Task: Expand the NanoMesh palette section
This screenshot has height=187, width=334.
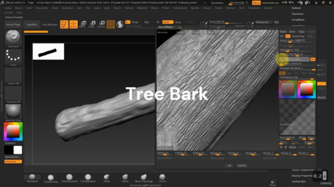Action: (x=298, y=25)
